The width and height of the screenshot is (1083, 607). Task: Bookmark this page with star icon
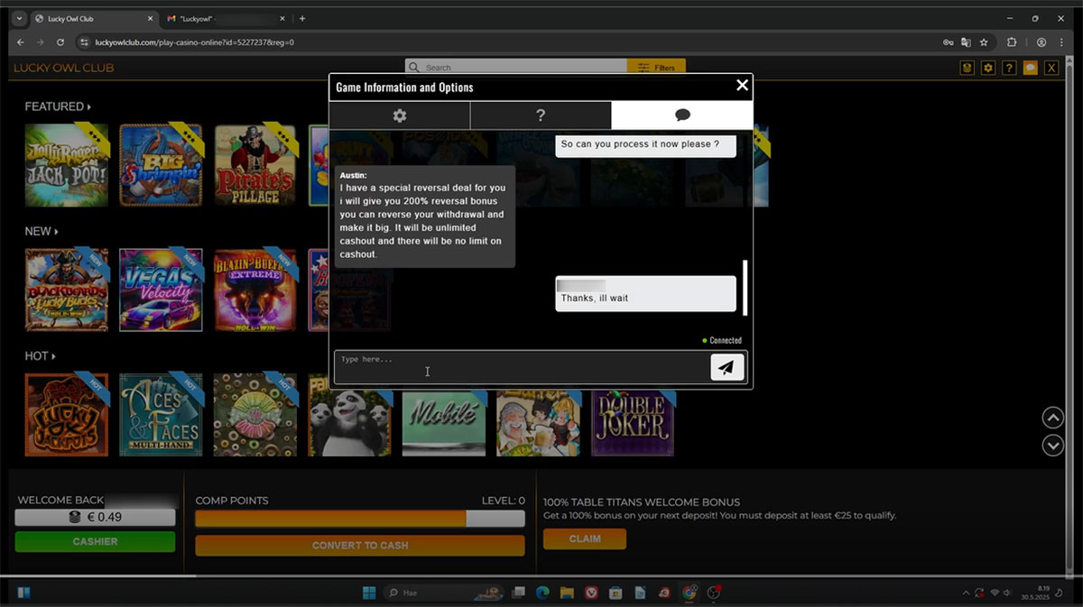point(984,42)
